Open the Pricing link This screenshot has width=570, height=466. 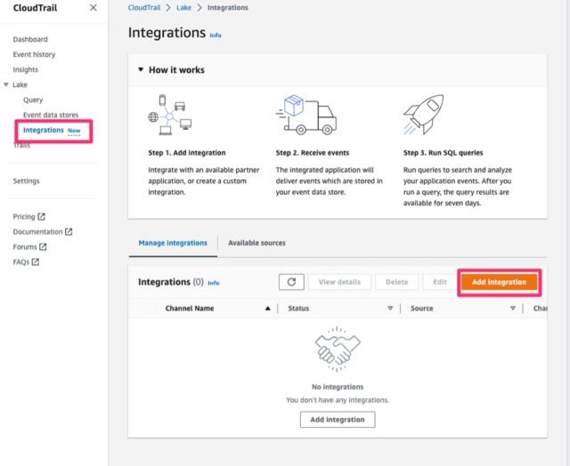click(x=24, y=216)
